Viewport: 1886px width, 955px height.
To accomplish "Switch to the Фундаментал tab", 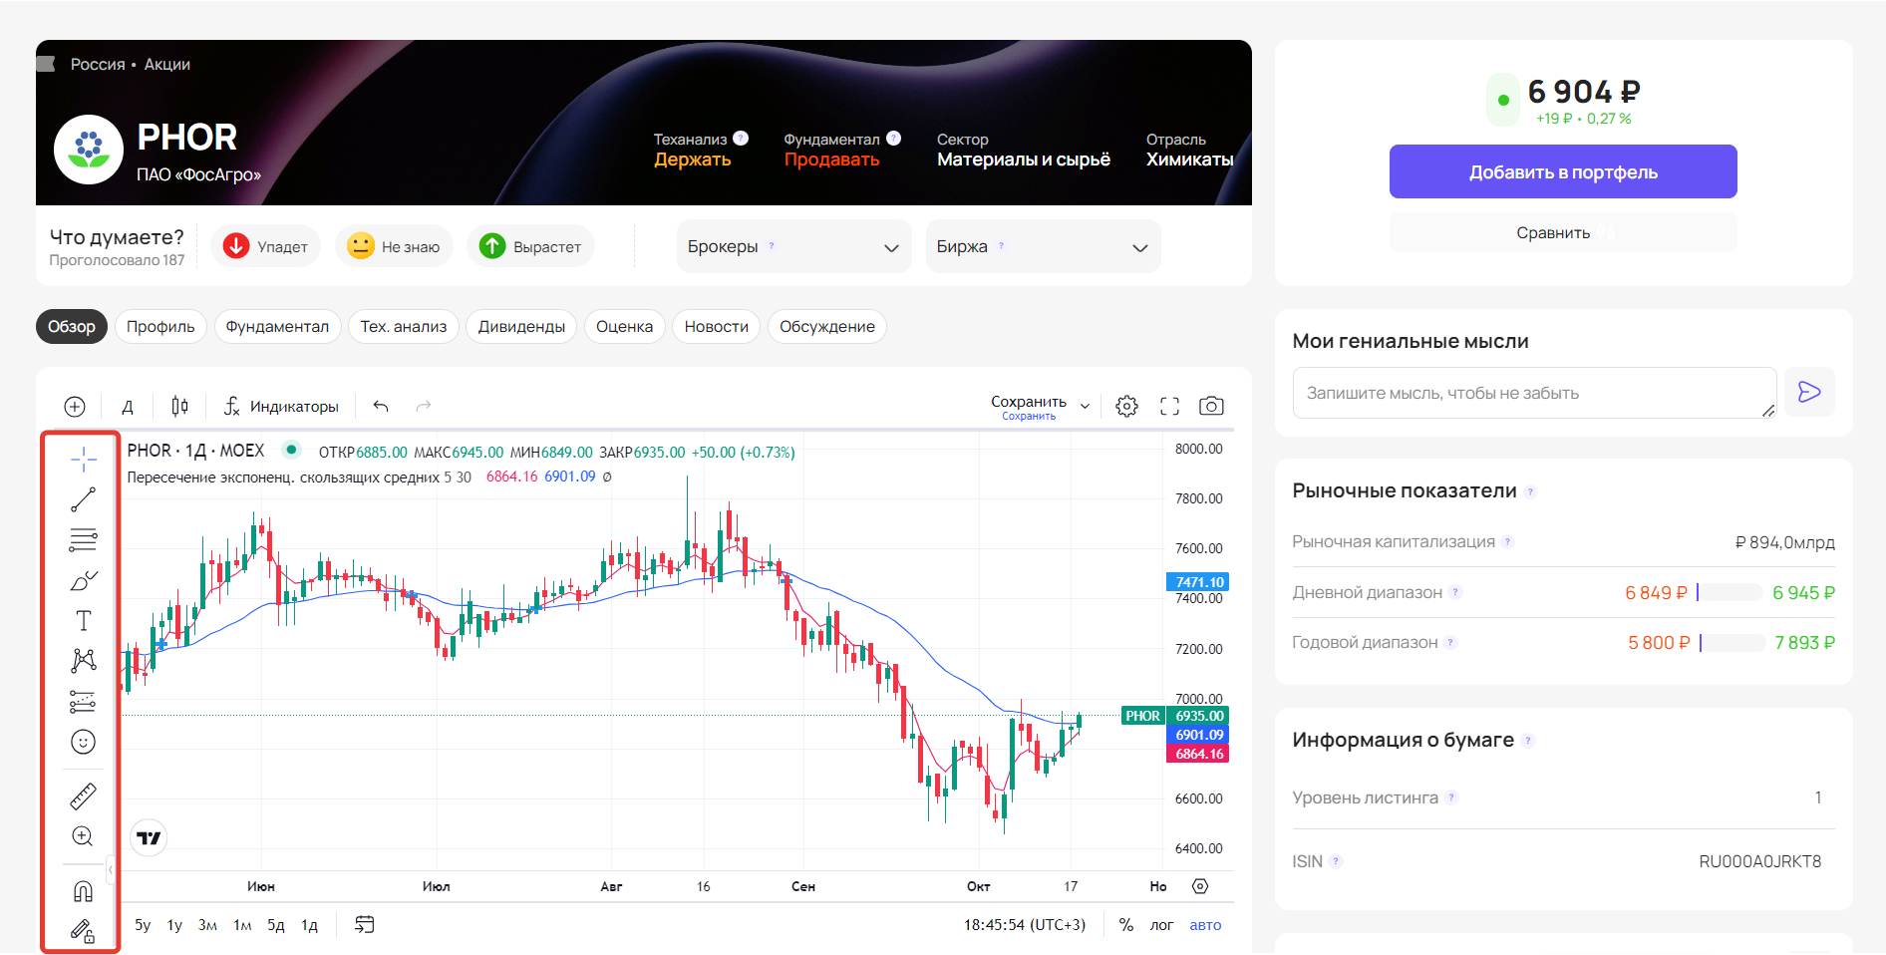I will click(277, 327).
